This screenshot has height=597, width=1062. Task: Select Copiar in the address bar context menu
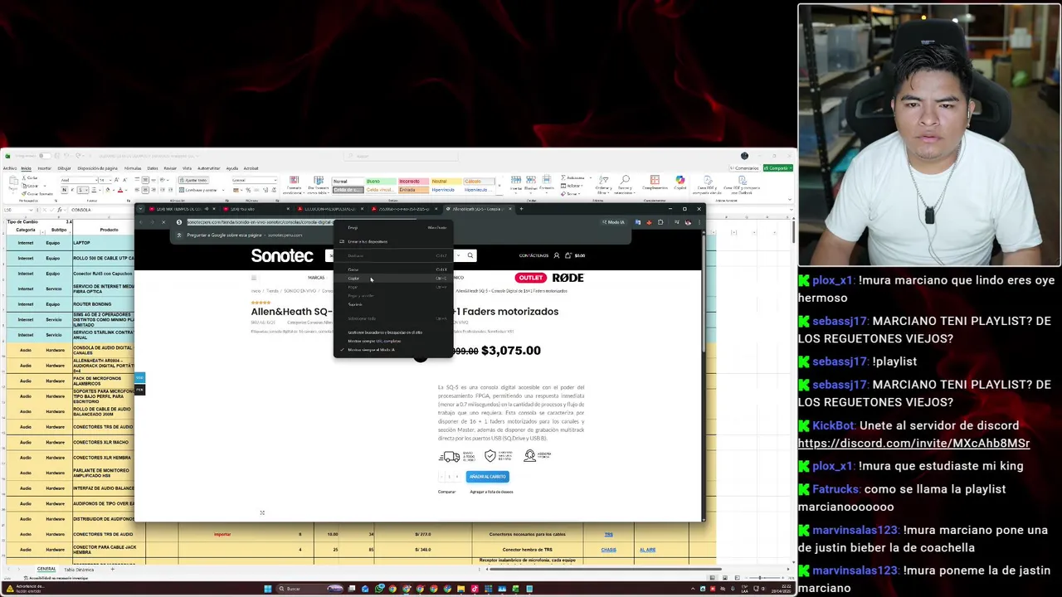click(393, 279)
